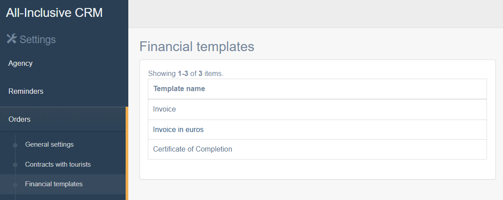Screen dimensions: 503x200
Task: Open the Invoice in euros template
Action: [178, 130]
